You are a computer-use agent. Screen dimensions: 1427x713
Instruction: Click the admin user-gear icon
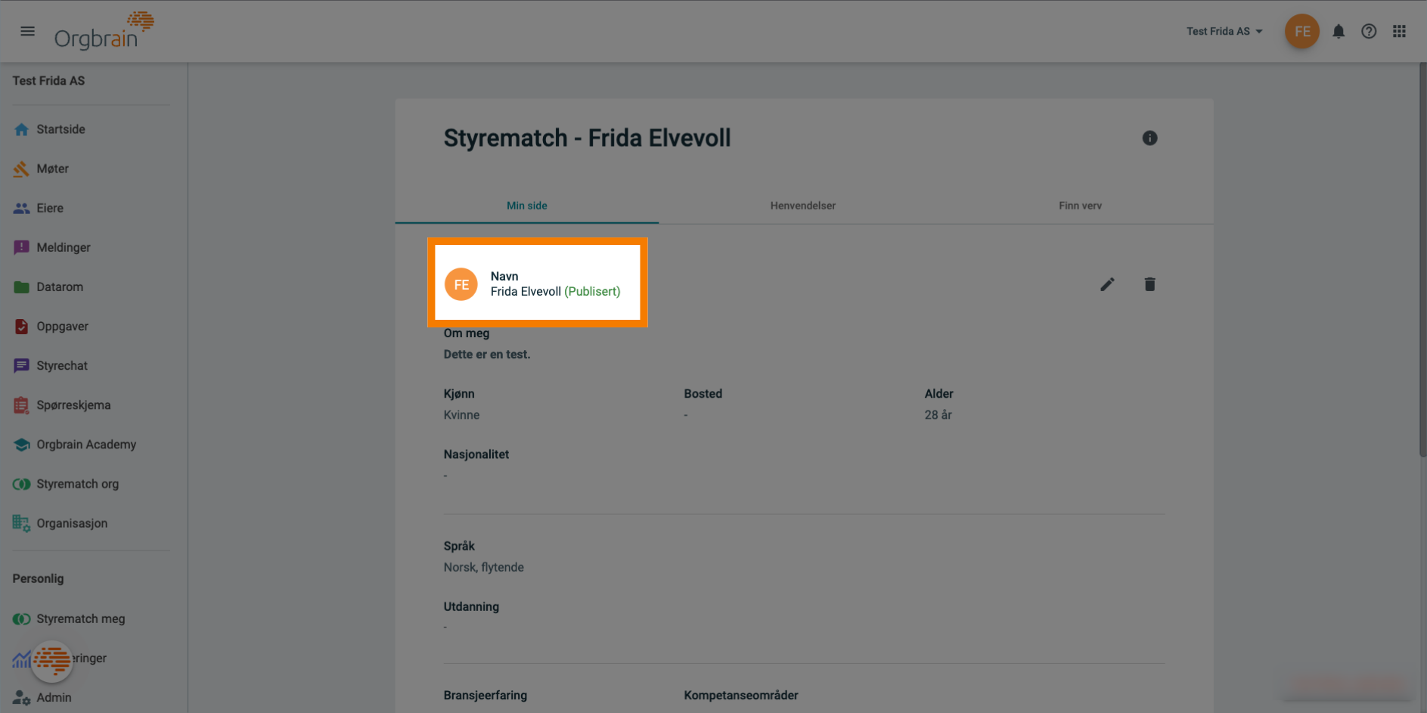coord(21,697)
